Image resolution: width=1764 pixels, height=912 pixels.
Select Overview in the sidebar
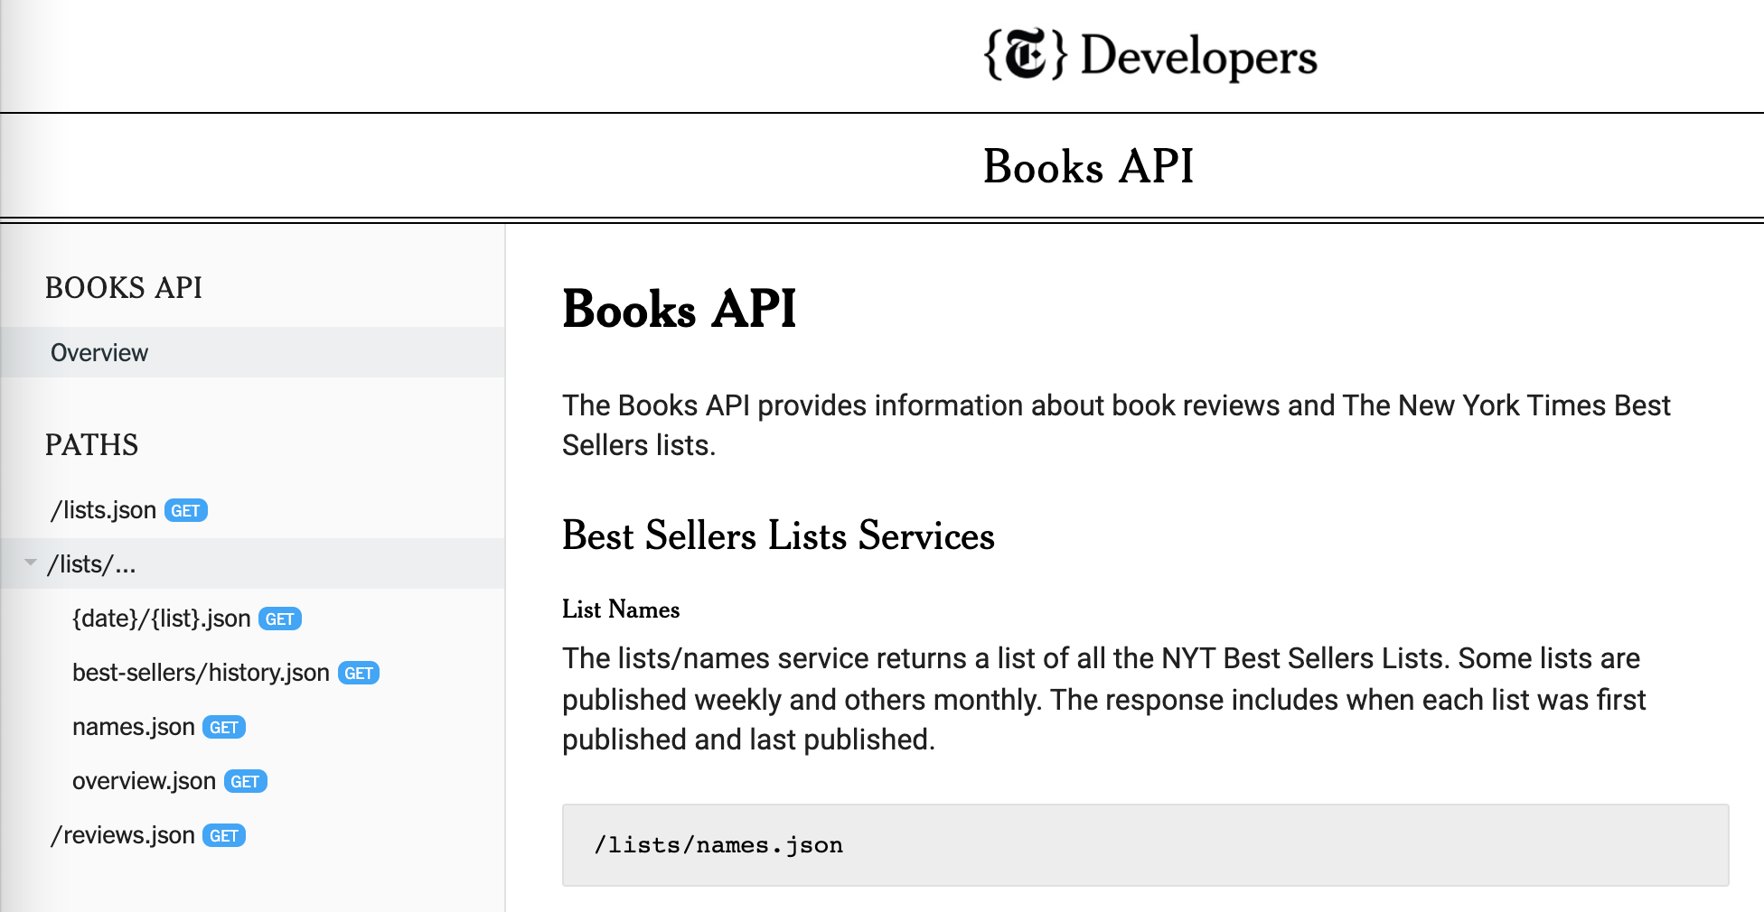[253, 352]
